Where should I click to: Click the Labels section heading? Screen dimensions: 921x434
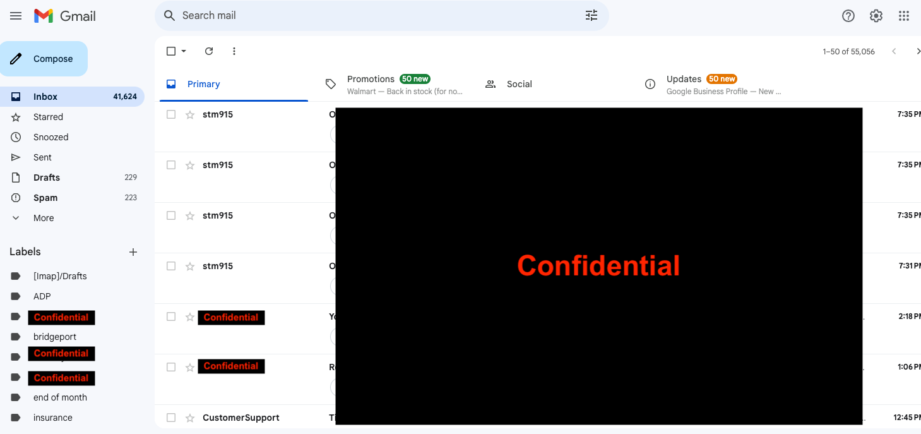(25, 251)
